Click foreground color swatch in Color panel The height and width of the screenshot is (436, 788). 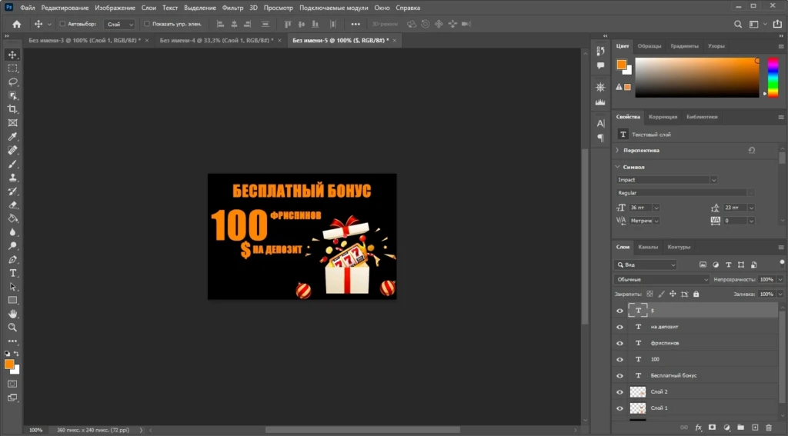pos(622,65)
